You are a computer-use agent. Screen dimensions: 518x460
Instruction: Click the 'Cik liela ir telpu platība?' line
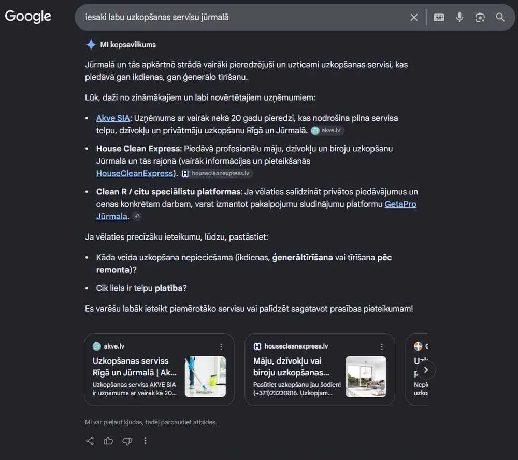[x=141, y=288]
